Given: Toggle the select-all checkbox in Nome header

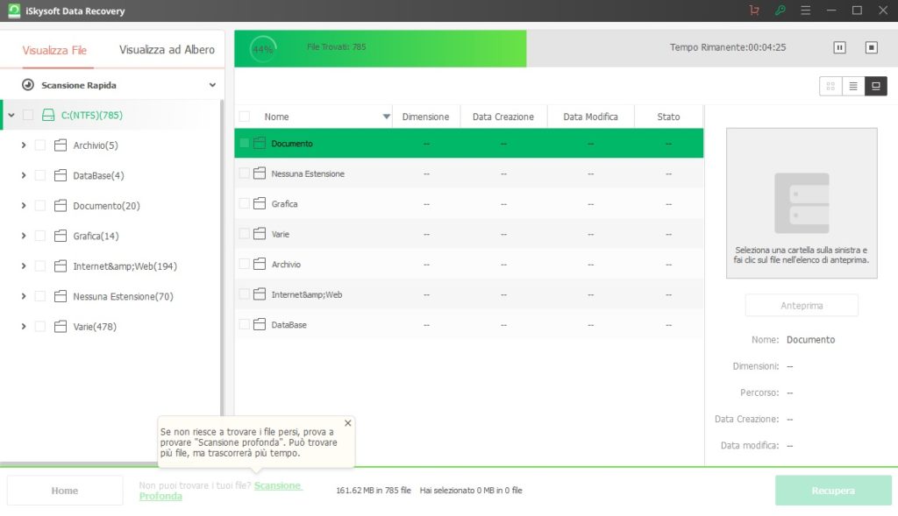Looking at the screenshot, I should click(x=245, y=117).
